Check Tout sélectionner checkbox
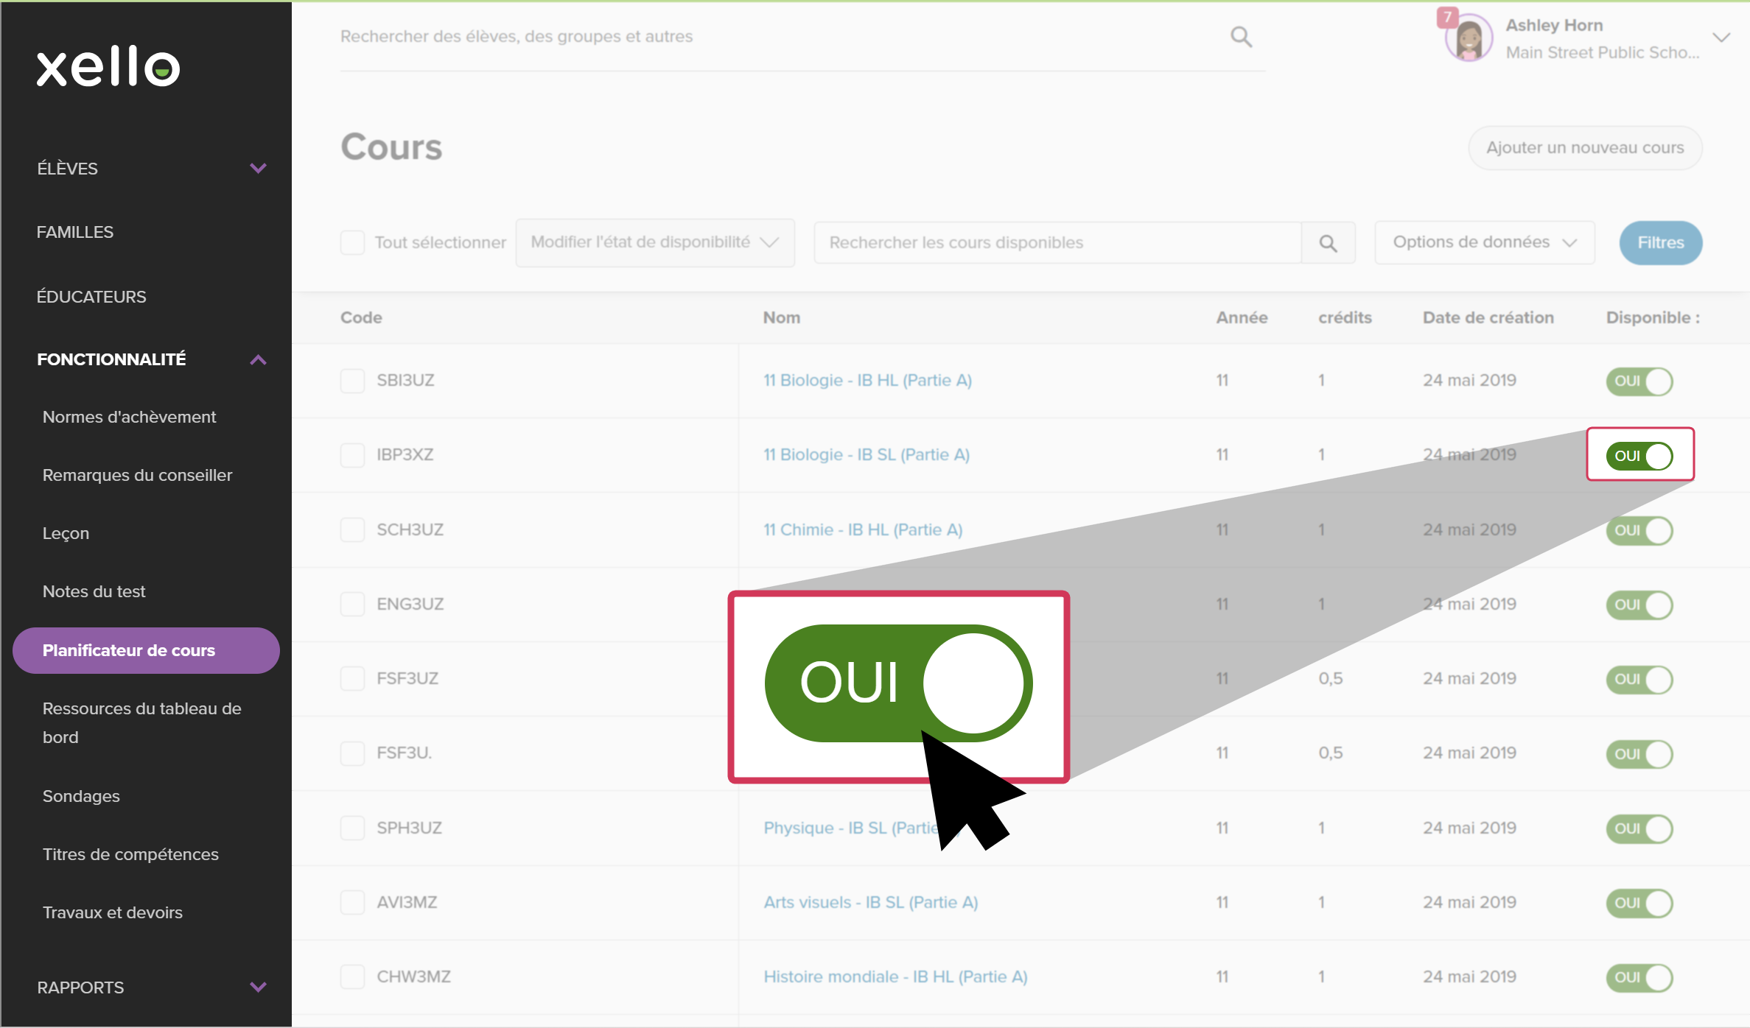Viewport: 1750px width, 1028px height. click(x=352, y=242)
